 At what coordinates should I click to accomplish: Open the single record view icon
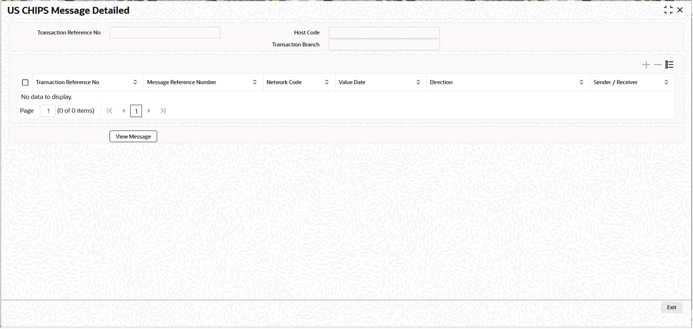(x=669, y=65)
